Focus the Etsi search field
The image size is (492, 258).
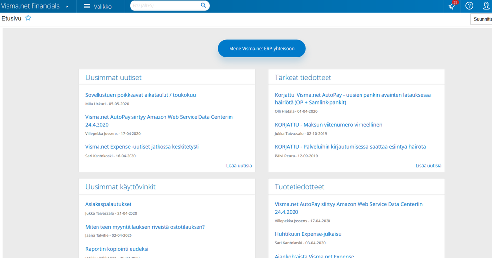click(165, 5)
